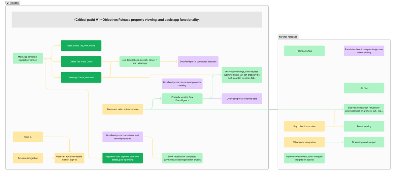Viewport: 396px width, 175px height.
Task: Select the Key collection module card
Action: (x=304, y=126)
